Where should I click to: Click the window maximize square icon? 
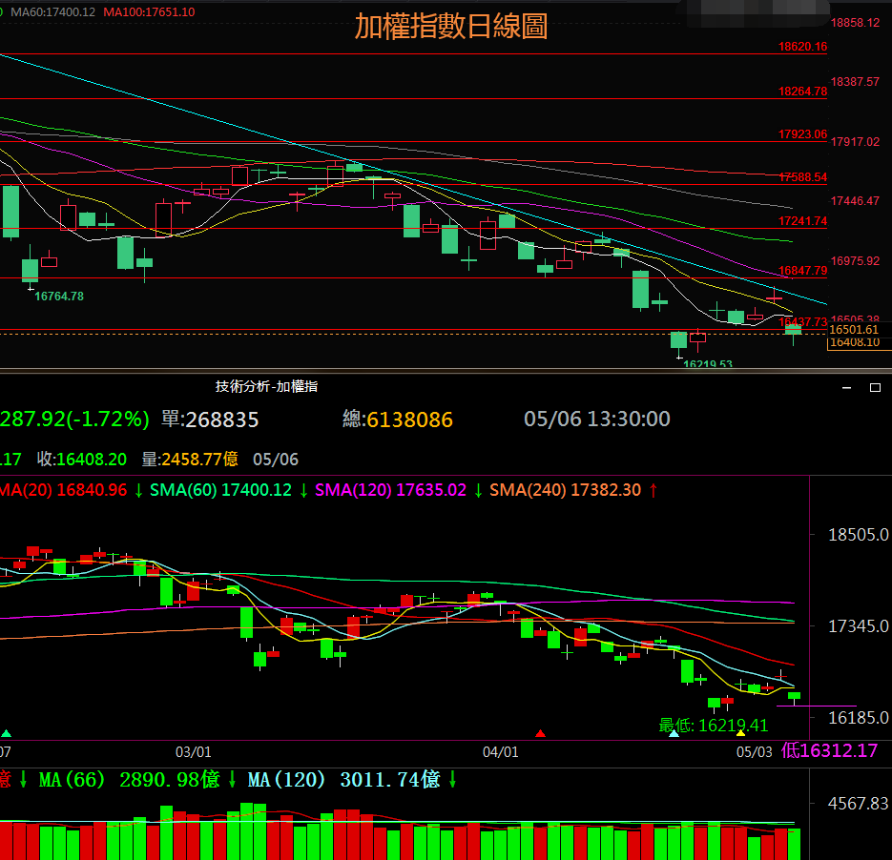tap(875, 387)
